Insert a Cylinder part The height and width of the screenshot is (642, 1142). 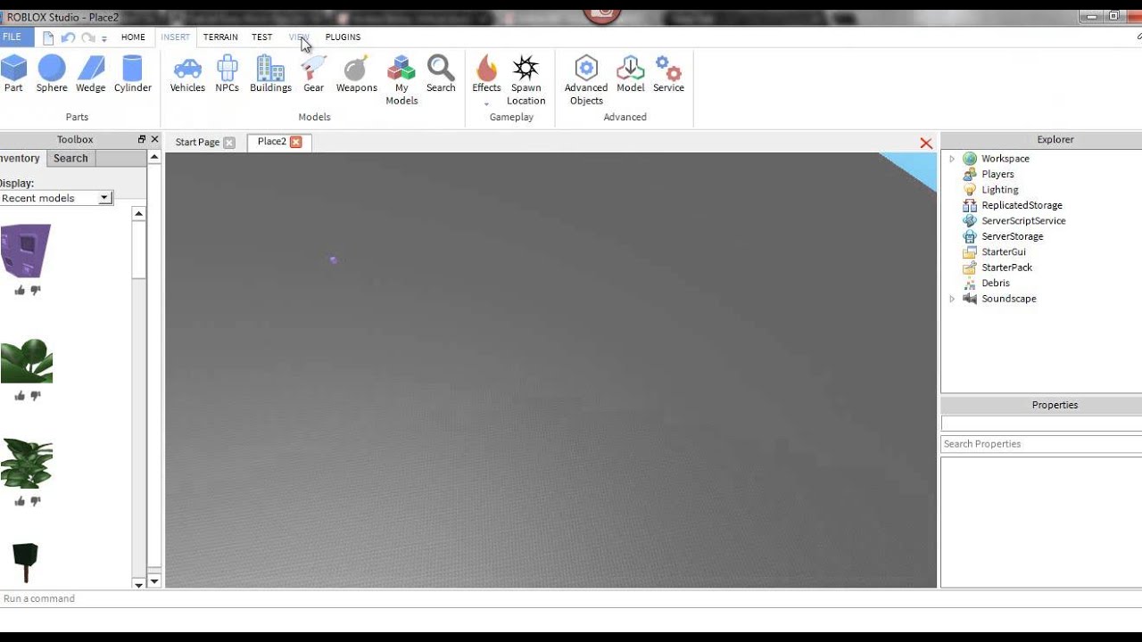tap(132, 74)
